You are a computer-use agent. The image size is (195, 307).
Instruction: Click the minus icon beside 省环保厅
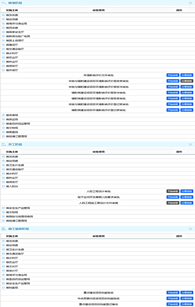coord(3,70)
